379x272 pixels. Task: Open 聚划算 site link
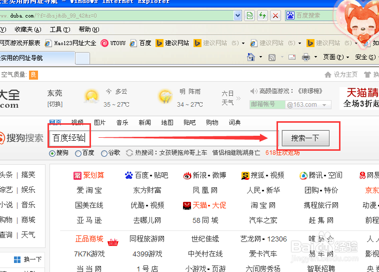[x=88, y=175]
